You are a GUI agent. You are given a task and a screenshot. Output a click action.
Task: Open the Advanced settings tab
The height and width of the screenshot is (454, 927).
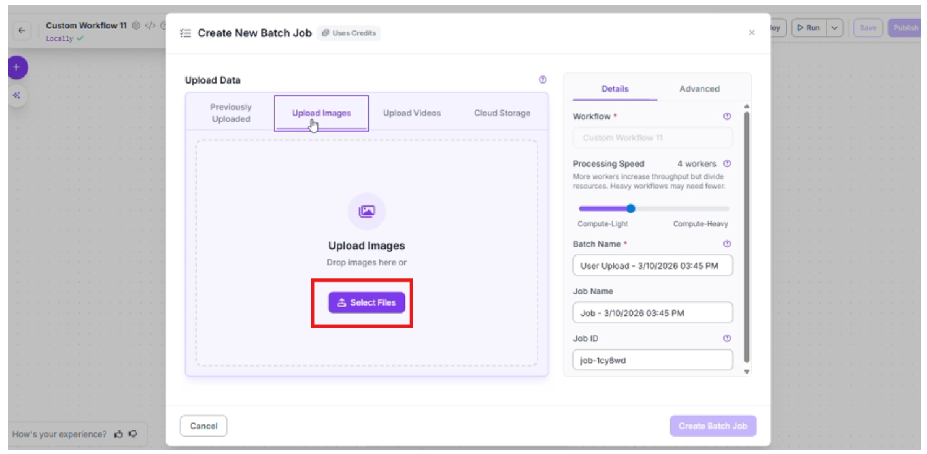699,88
